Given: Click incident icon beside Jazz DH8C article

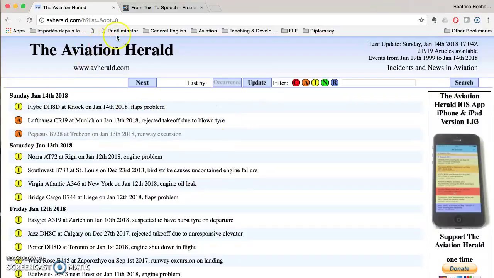Looking at the screenshot, I should pyautogui.click(x=19, y=233).
